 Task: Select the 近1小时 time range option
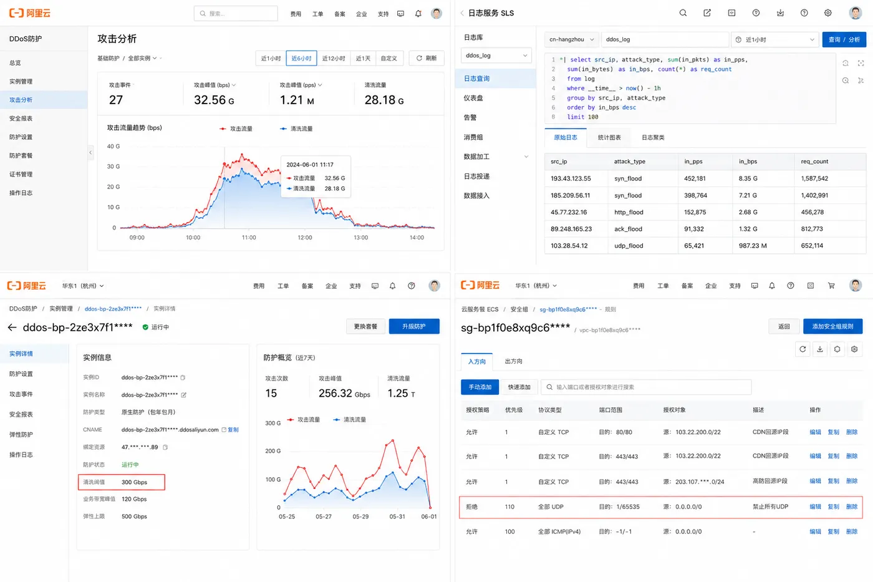point(271,58)
